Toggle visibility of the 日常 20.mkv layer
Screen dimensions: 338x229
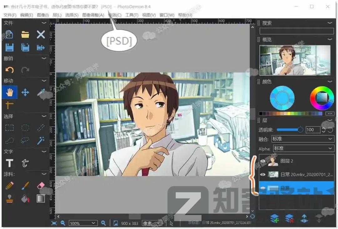pyautogui.click(x=263, y=174)
